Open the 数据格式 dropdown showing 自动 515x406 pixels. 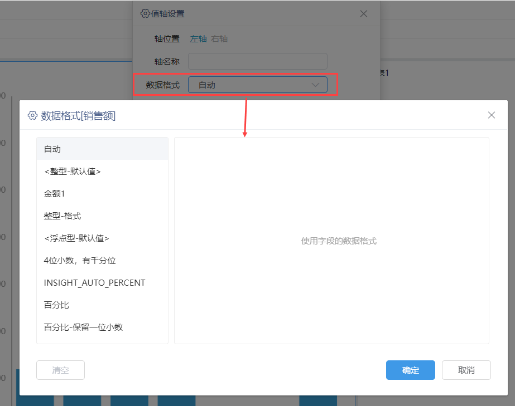[258, 85]
